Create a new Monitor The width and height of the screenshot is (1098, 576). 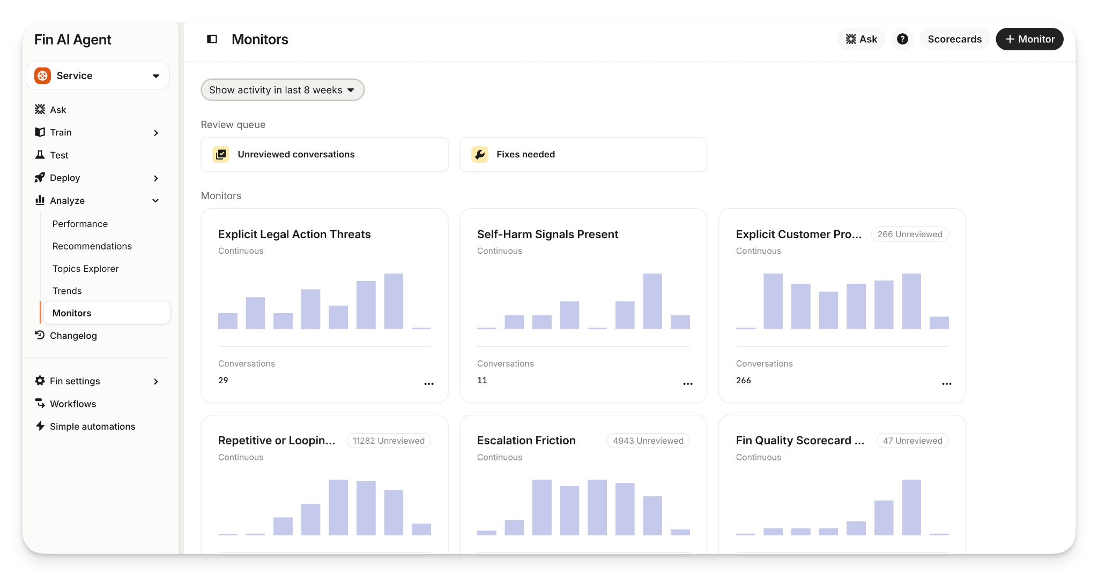pyautogui.click(x=1029, y=39)
